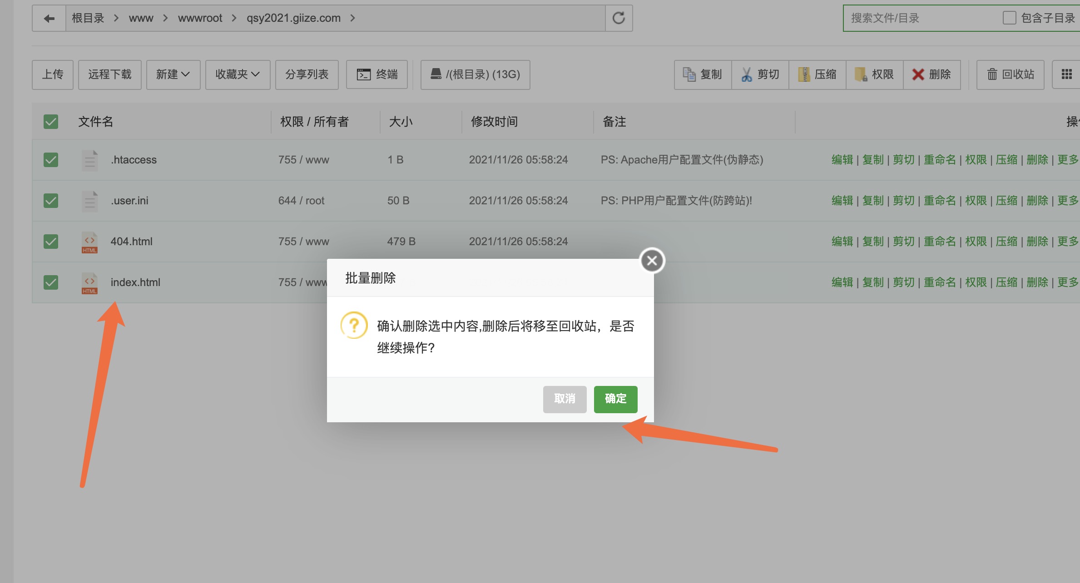Click the Apache config remark text
The image size is (1080, 583).
(682, 160)
